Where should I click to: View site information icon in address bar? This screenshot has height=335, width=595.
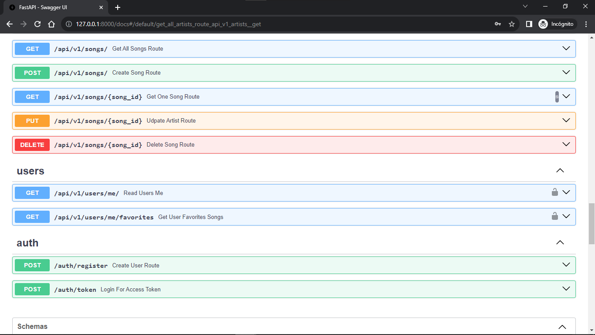(69, 24)
